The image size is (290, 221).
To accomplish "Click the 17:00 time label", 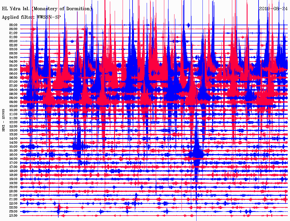I will coord(13,163).
